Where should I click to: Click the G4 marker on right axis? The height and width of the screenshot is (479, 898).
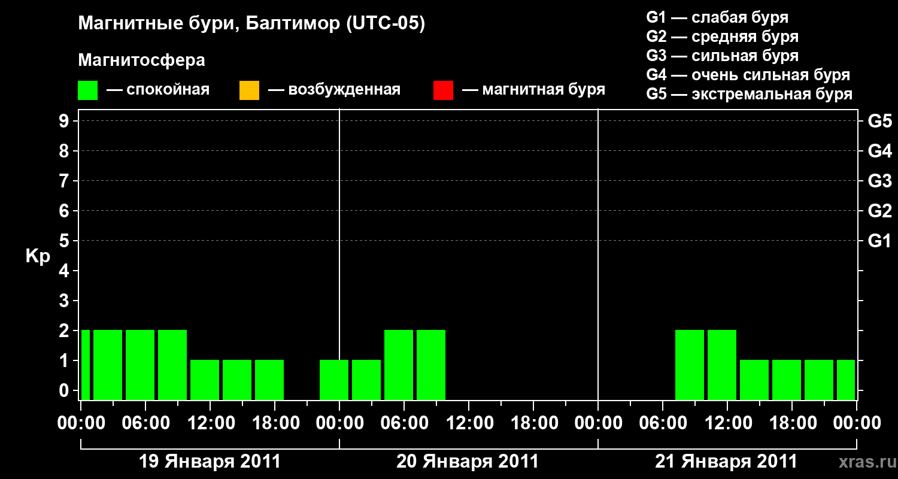point(879,151)
